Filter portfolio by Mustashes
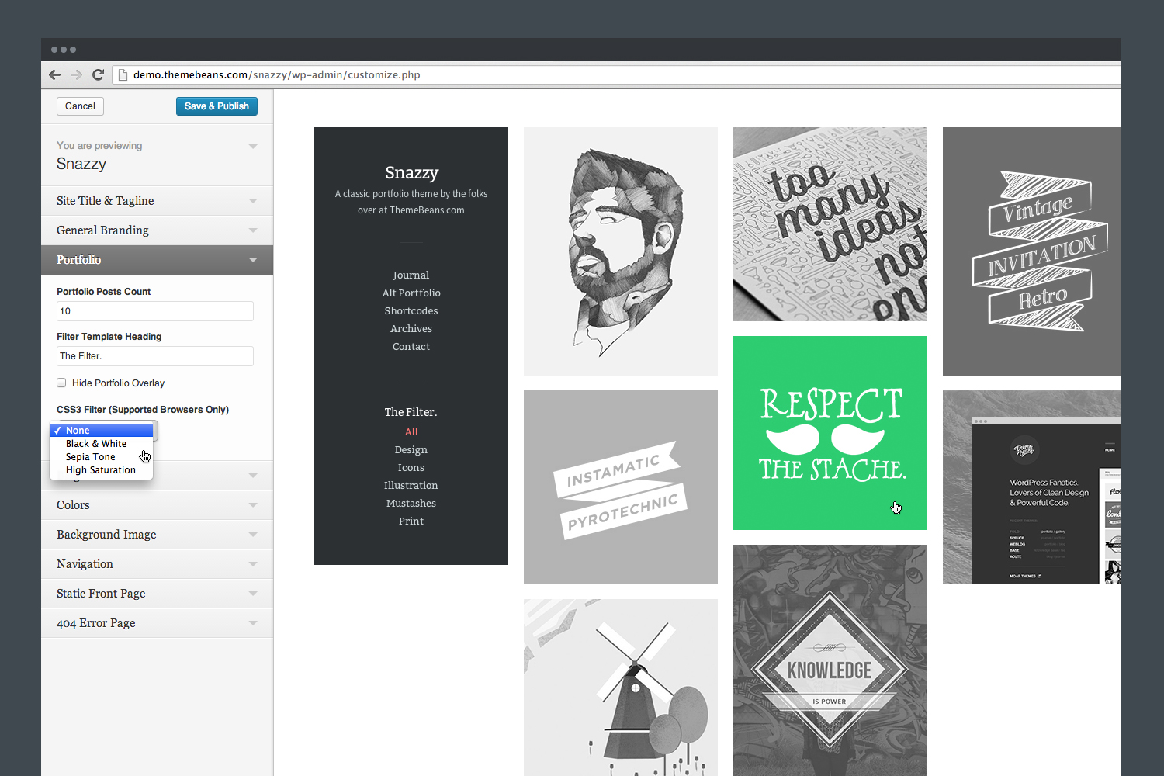The width and height of the screenshot is (1164, 776). (411, 504)
